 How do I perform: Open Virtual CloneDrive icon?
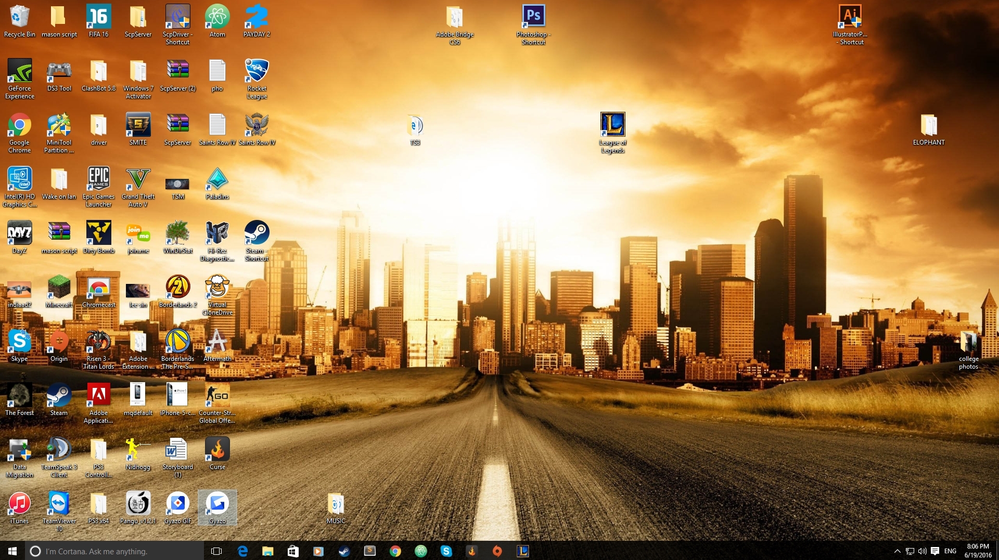tap(217, 295)
